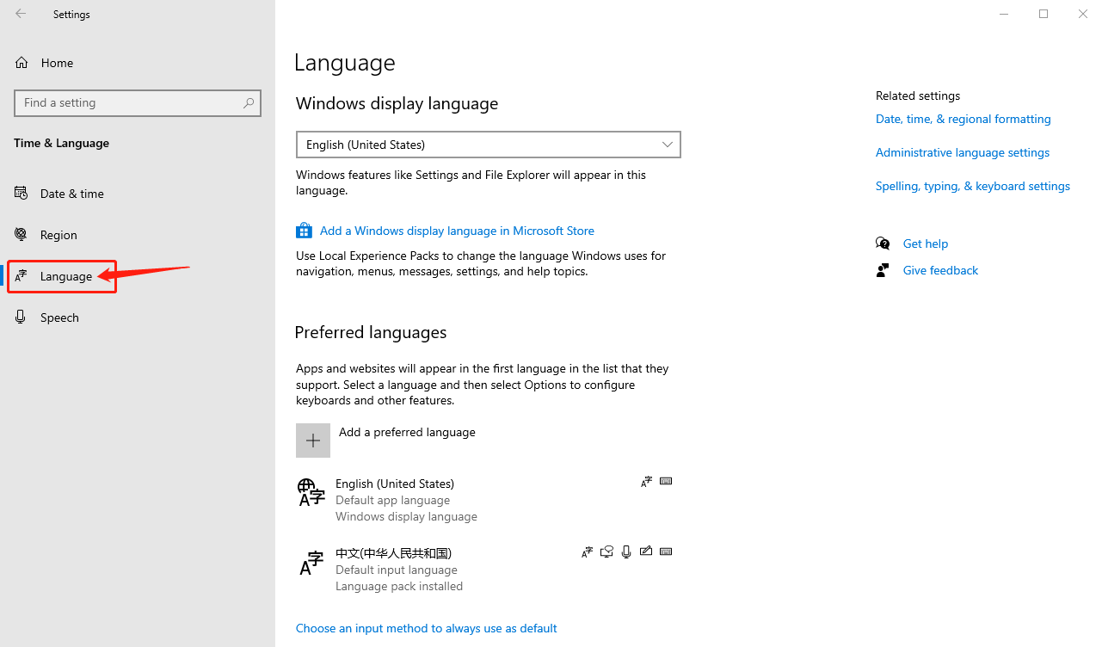1102x647 pixels.
Task: Maximize the Settings window
Action: click(1044, 14)
